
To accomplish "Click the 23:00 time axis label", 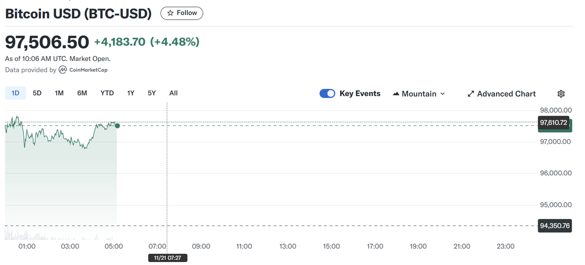I will (506, 246).
